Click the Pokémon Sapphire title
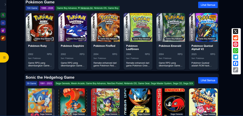243x116 pixels. [x=72, y=46]
